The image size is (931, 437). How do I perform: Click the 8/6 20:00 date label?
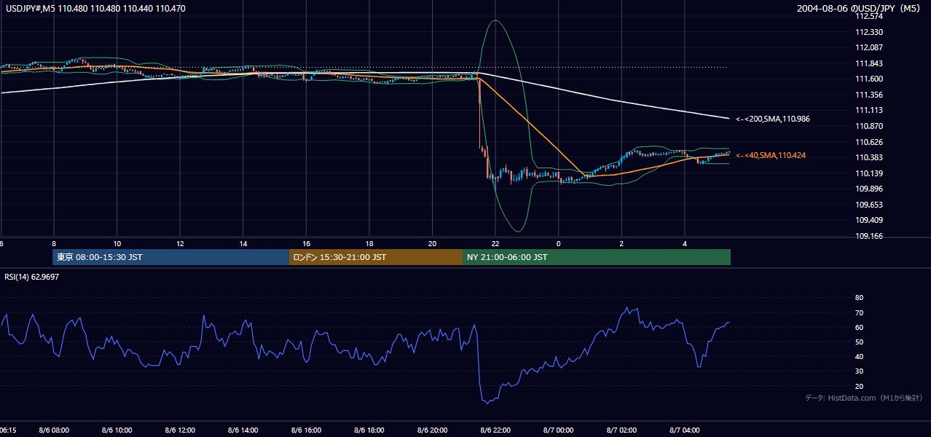point(433,430)
